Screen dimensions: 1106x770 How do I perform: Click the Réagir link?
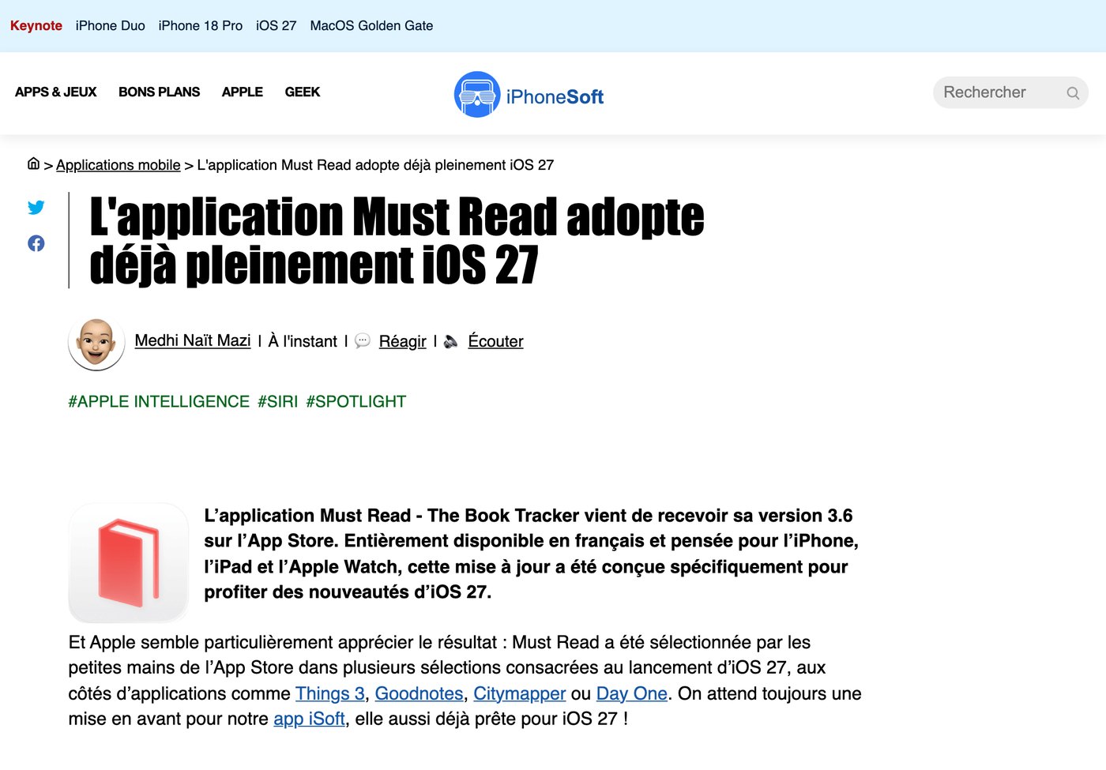[x=403, y=341]
